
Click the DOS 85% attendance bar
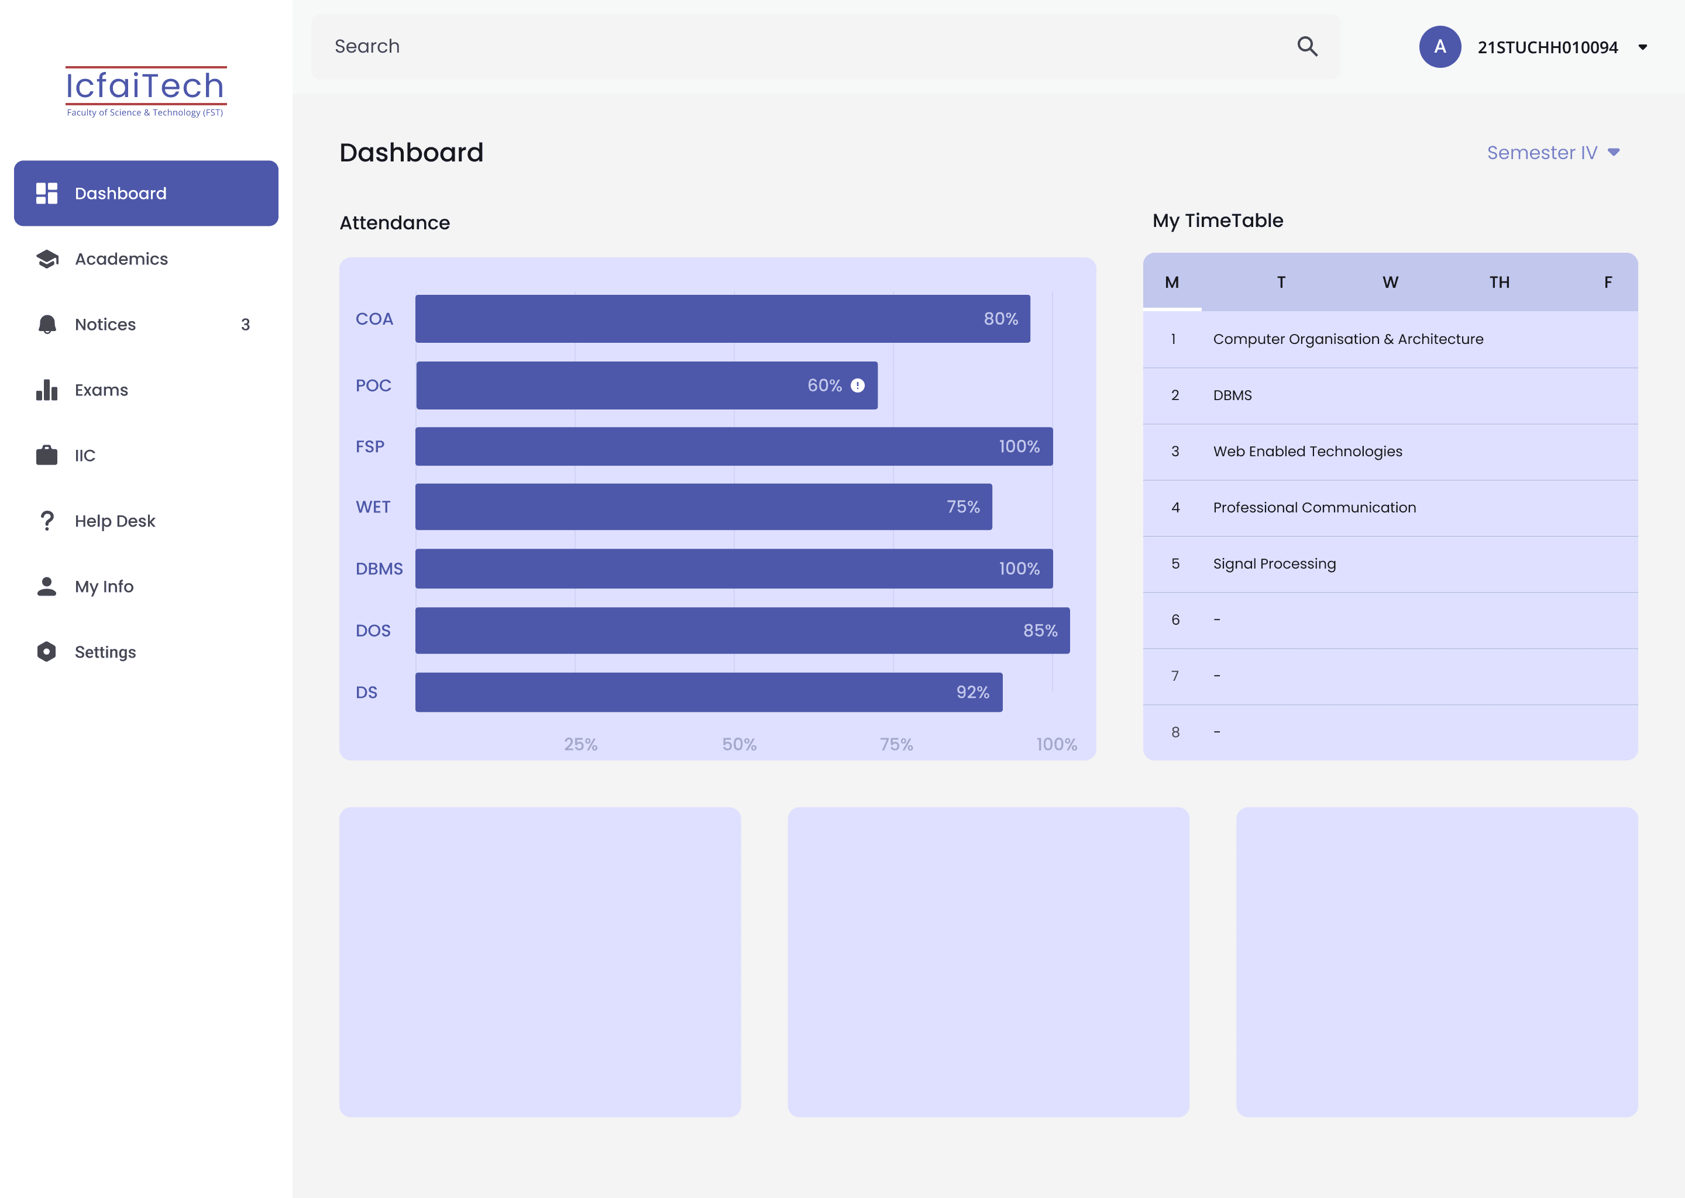tap(742, 631)
